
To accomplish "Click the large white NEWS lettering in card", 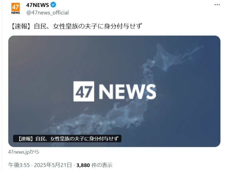I will coord(127,92).
